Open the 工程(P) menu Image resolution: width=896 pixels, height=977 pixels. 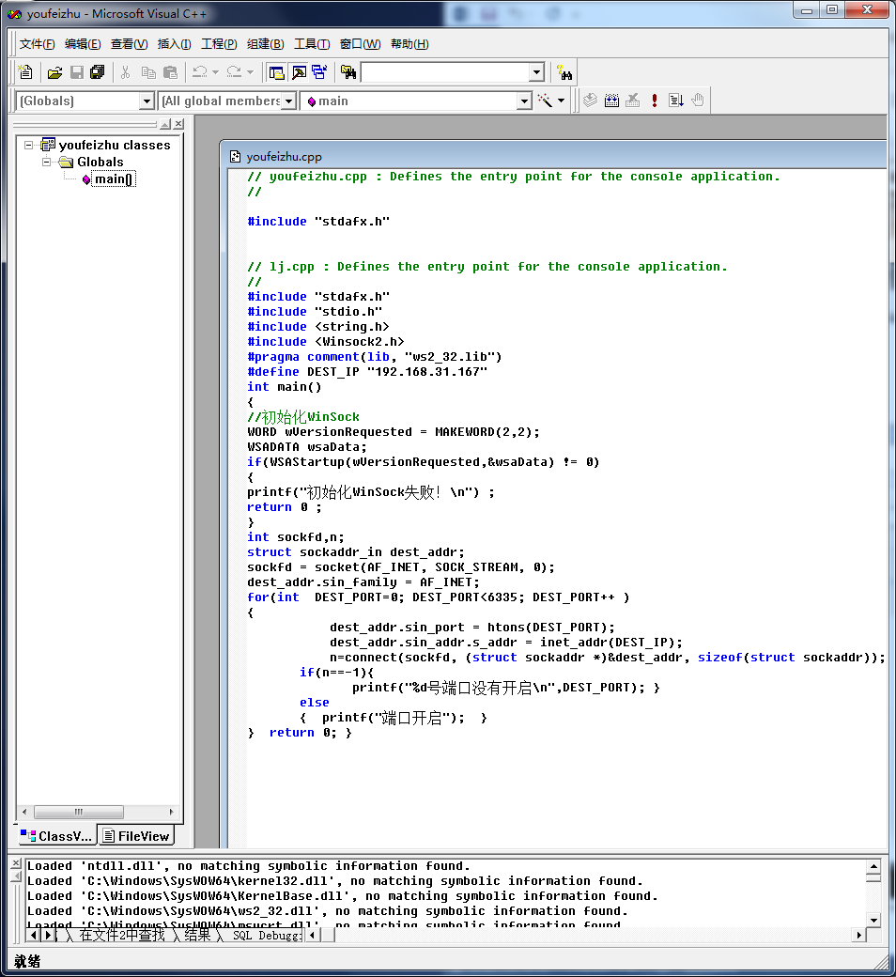pyautogui.click(x=218, y=44)
